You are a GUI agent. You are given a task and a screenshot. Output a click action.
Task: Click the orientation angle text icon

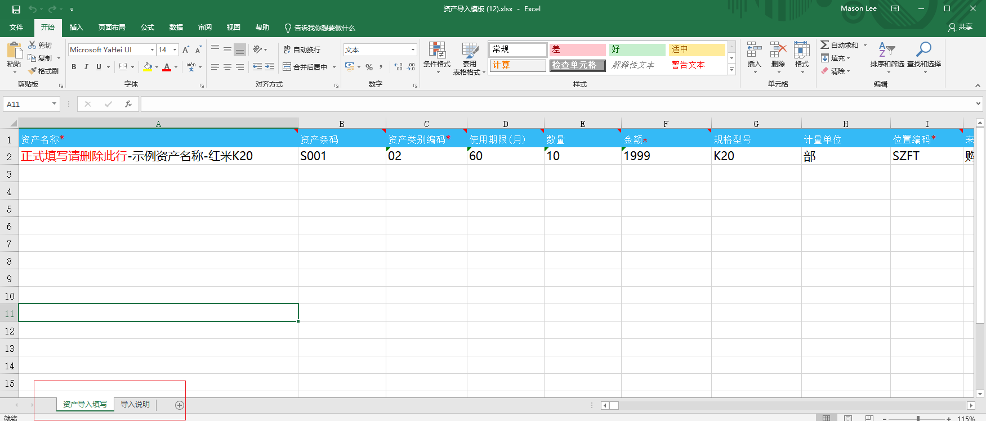point(257,49)
